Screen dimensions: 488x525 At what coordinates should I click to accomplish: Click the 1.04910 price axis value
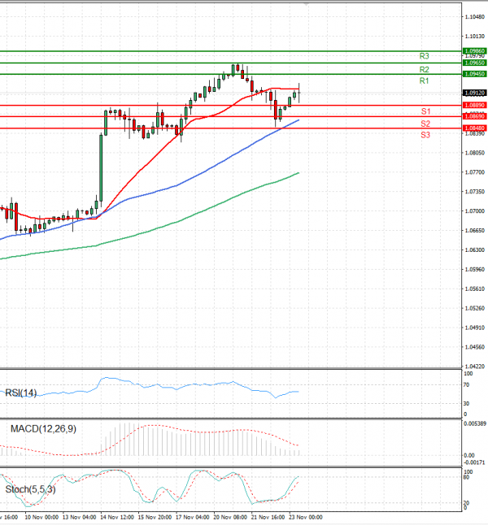click(x=475, y=328)
